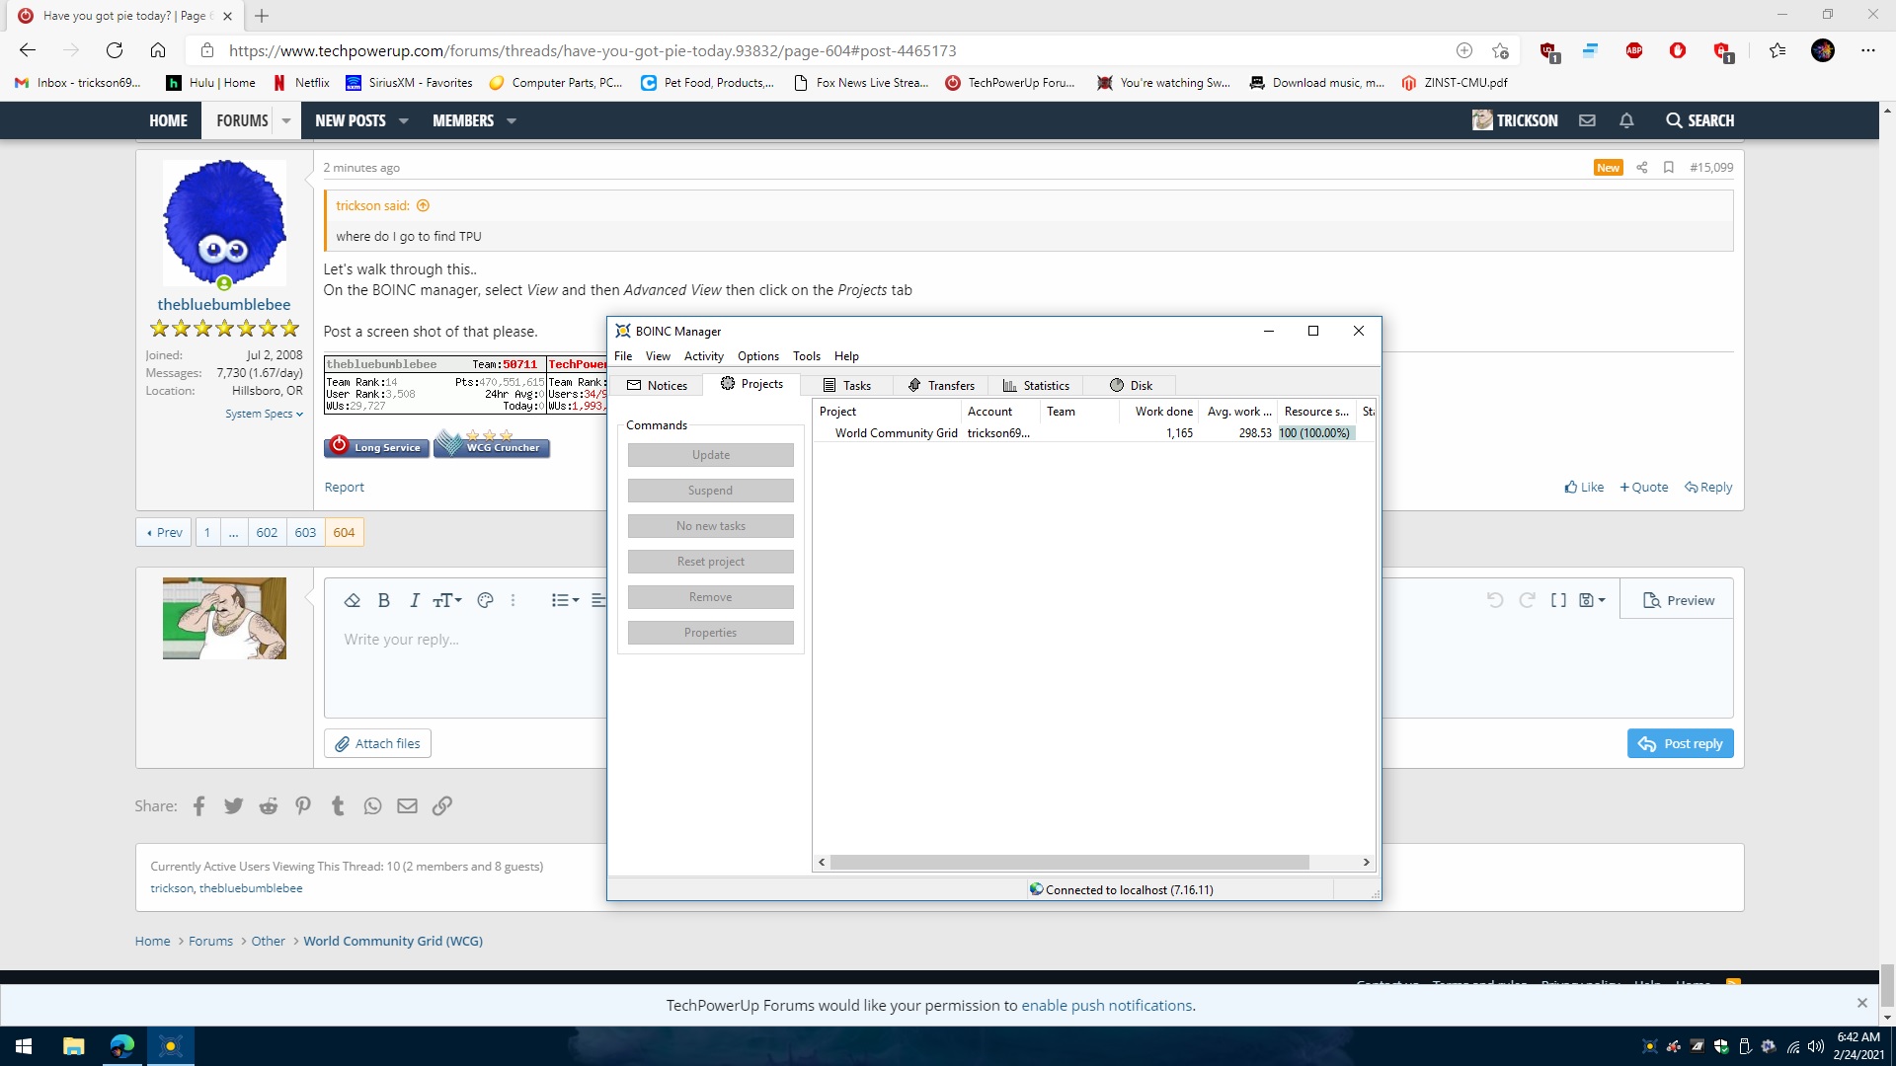Click the Update button in BOINC Commands
This screenshot has height=1066, width=1896.
click(x=711, y=455)
